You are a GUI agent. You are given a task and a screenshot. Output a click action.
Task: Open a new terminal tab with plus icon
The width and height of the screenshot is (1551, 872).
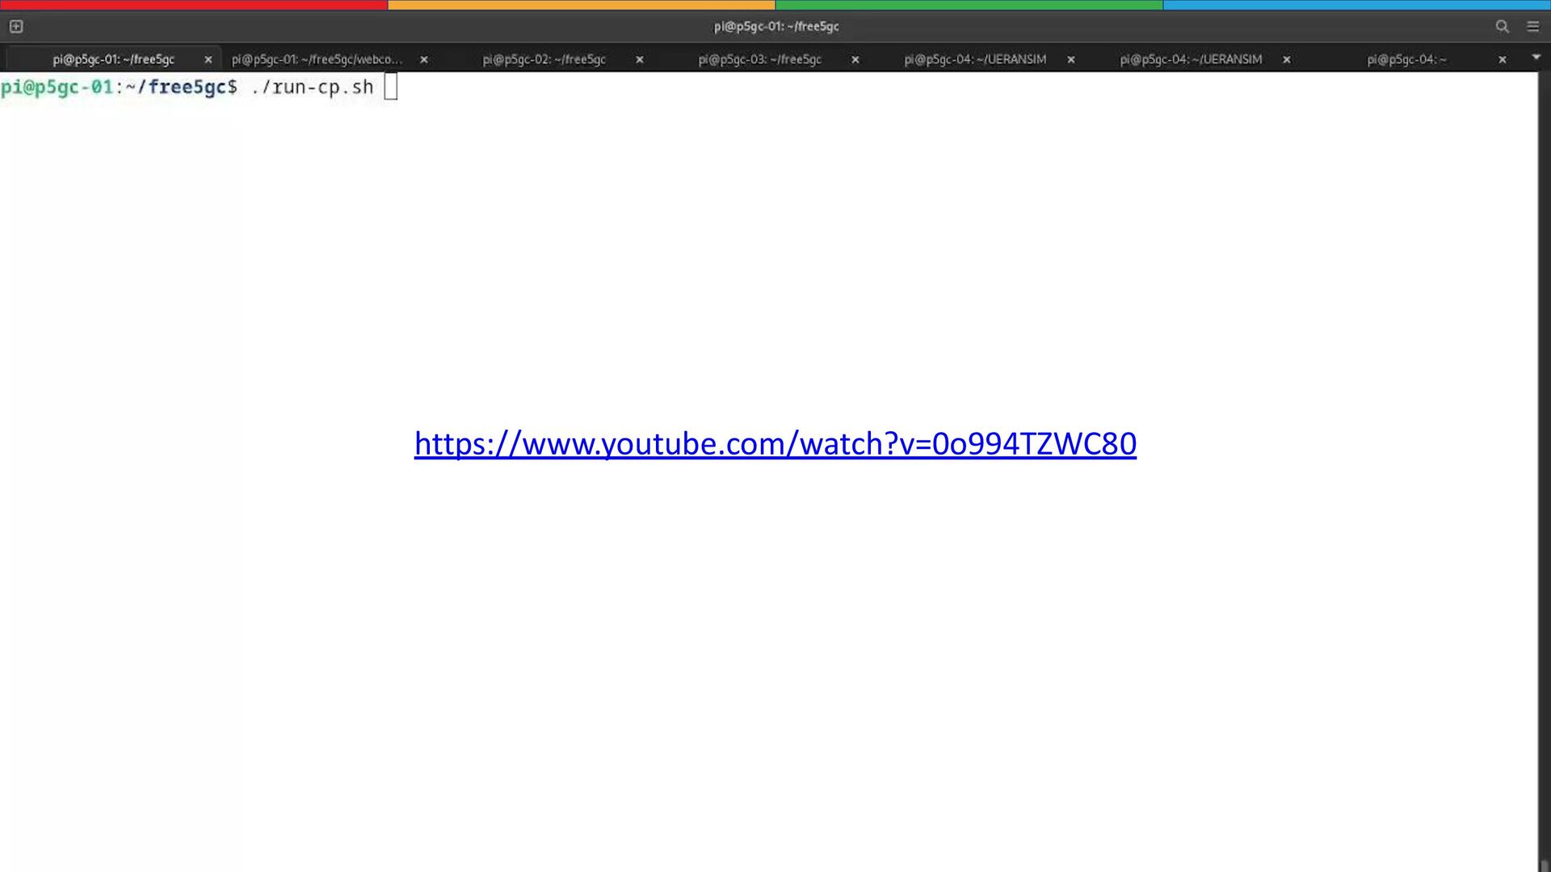click(x=16, y=27)
